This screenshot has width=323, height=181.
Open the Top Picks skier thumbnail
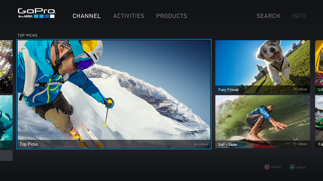click(114, 94)
